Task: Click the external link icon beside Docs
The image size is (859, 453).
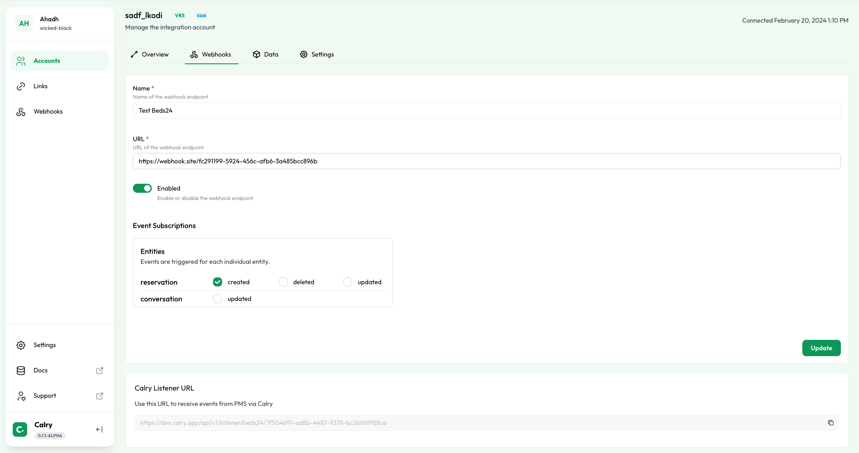Action: point(100,371)
